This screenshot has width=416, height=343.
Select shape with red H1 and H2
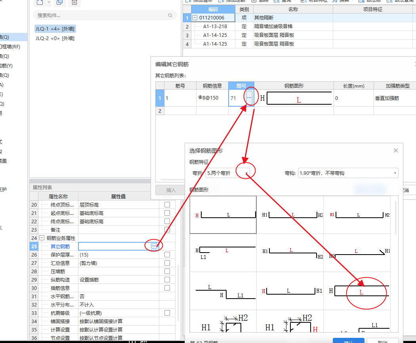[x=357, y=215]
